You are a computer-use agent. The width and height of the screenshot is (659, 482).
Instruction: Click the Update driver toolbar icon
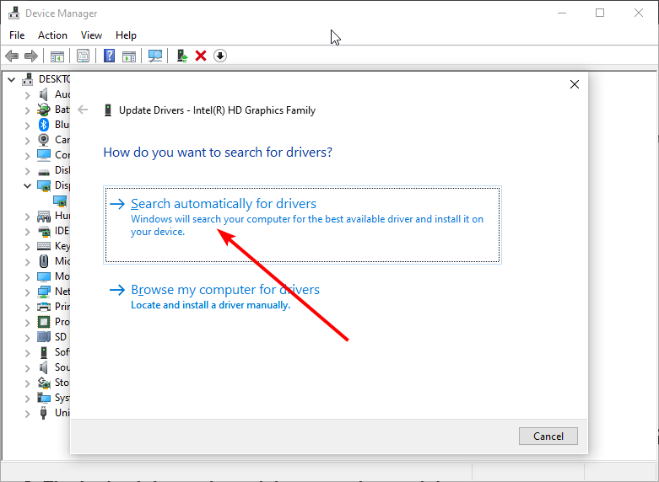point(182,56)
